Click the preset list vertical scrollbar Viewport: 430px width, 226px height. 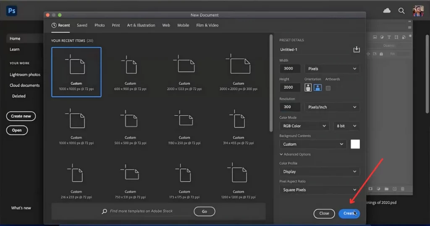(271, 83)
